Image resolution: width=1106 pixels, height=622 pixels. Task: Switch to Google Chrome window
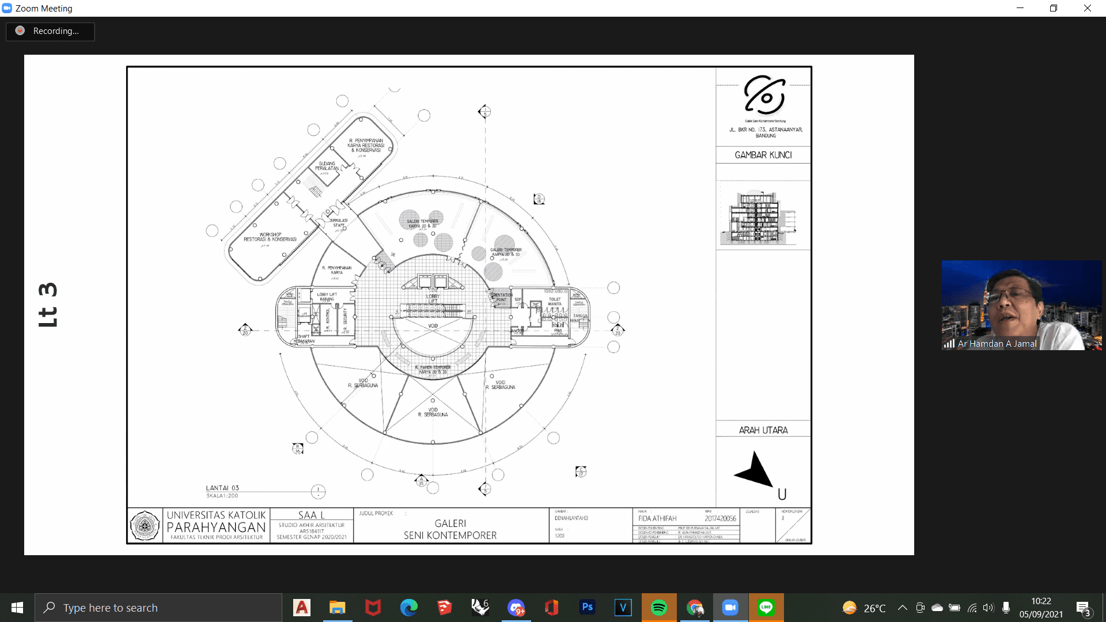[x=695, y=608]
